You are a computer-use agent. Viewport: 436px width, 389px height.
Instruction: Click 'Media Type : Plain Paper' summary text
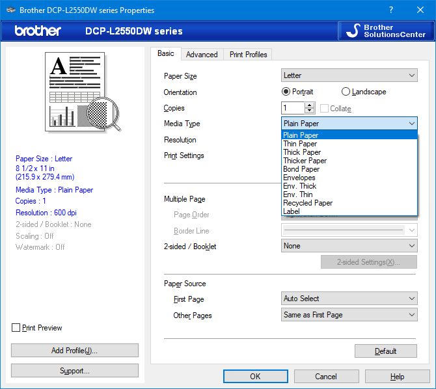(54, 190)
